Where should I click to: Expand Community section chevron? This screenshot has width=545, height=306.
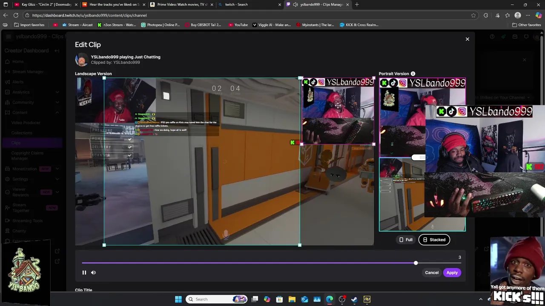click(57, 102)
